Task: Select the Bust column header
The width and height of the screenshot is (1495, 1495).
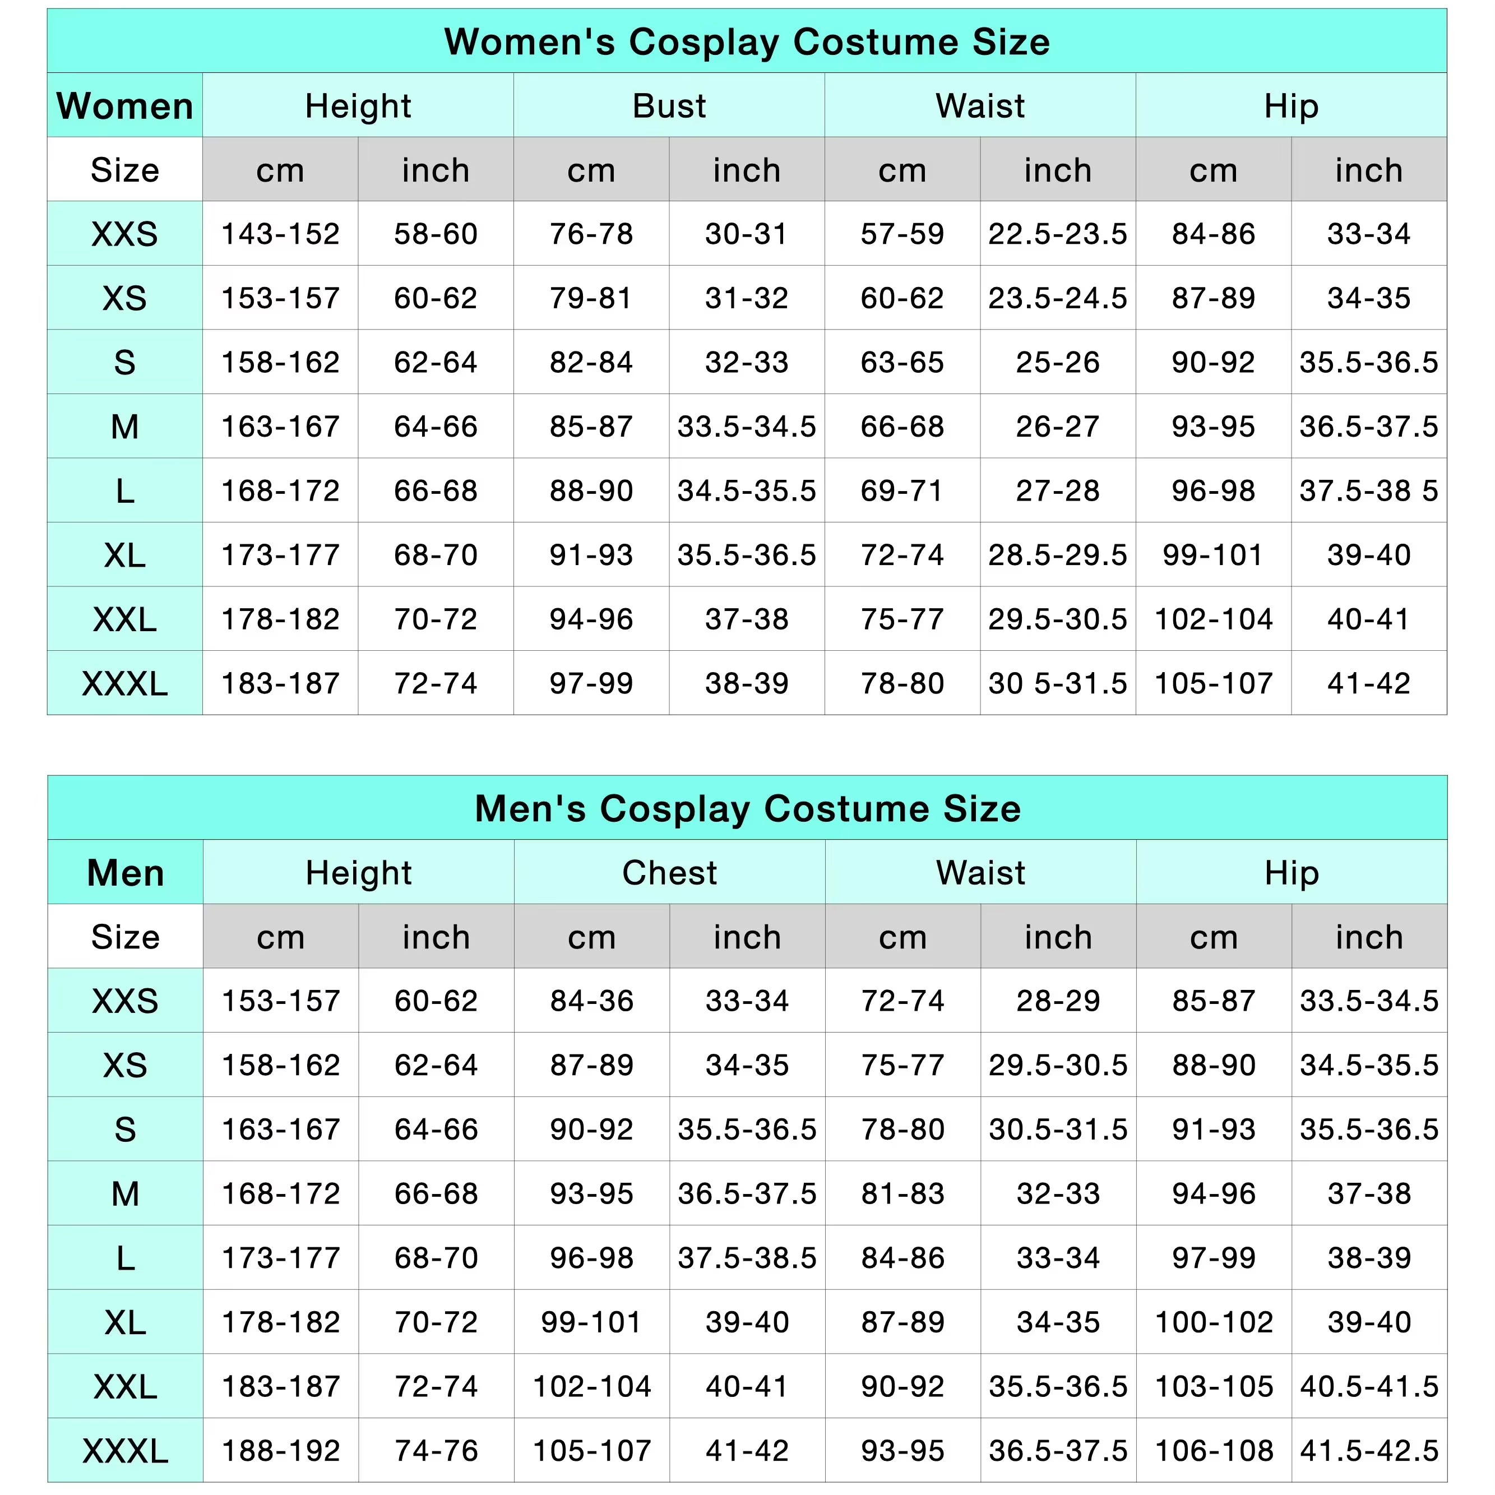Action: [x=669, y=106]
